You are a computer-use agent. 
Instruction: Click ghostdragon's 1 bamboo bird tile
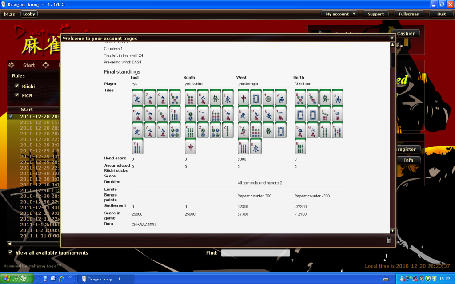243,130
